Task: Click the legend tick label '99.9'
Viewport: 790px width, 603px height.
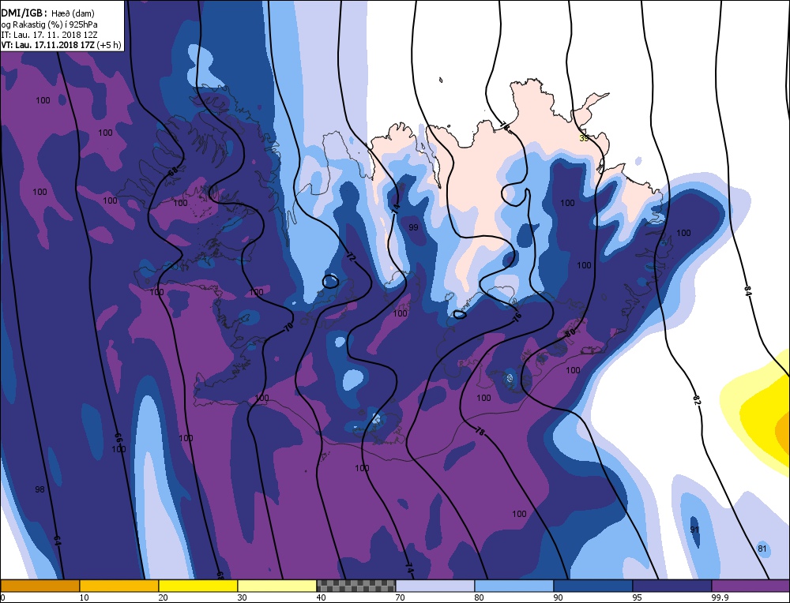Action: pyautogui.click(x=720, y=597)
